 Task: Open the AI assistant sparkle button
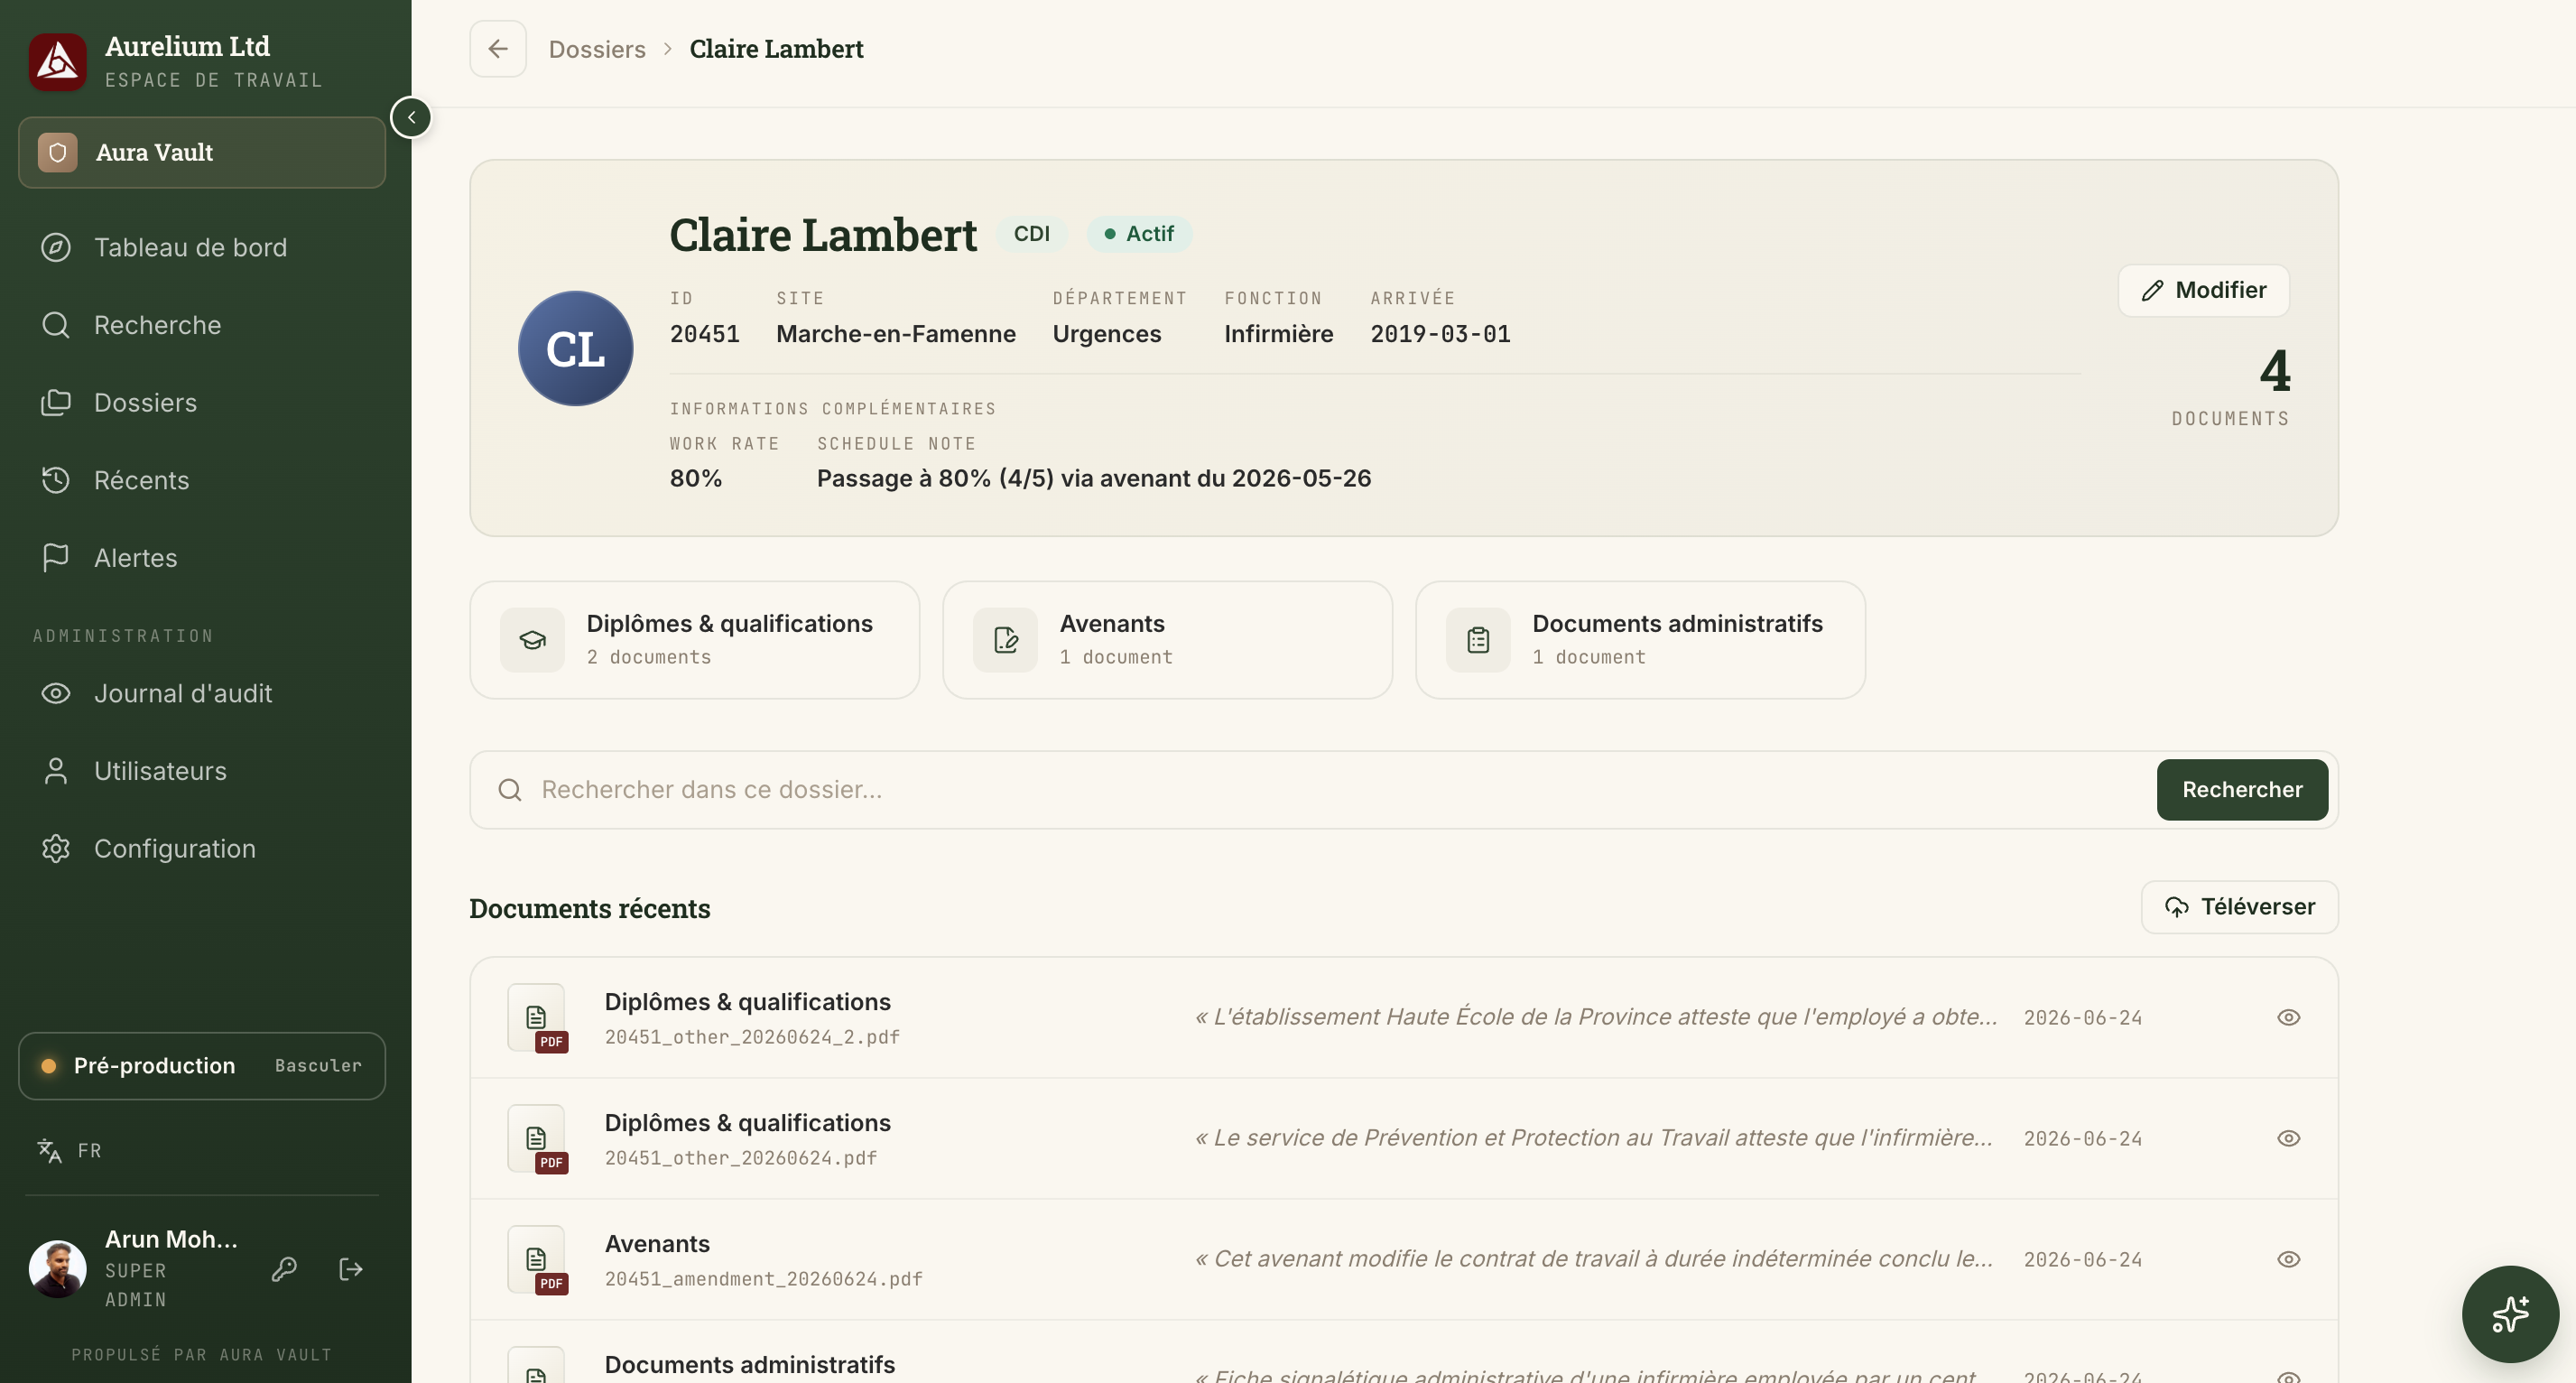coord(2510,1314)
